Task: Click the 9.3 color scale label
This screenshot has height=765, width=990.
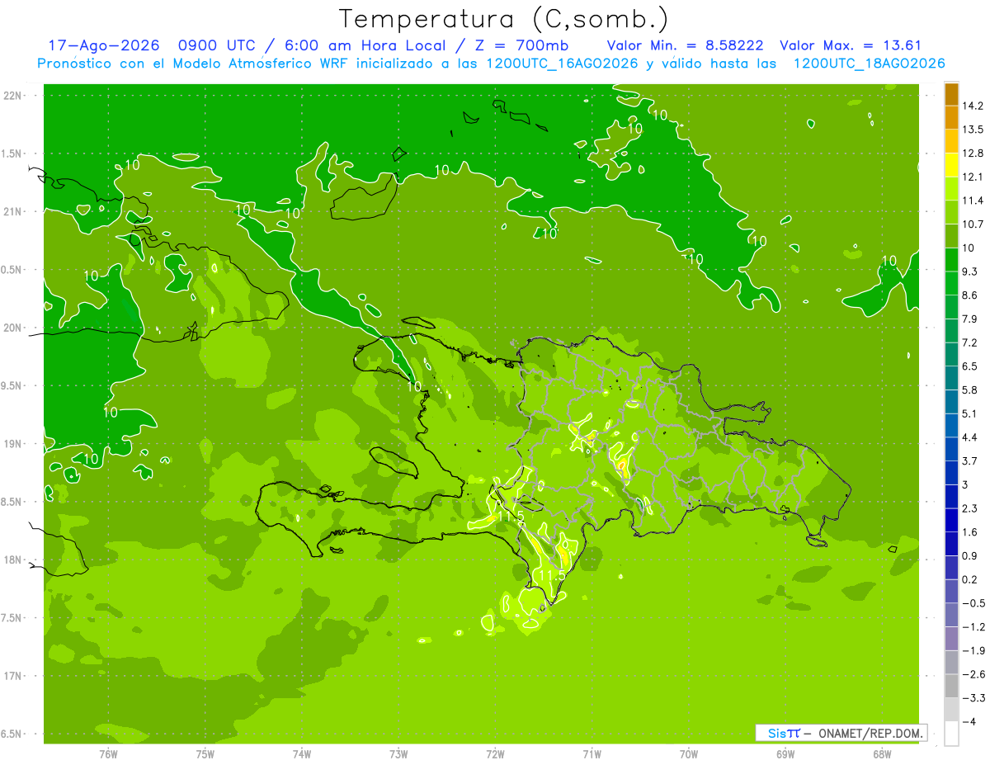Action: click(x=970, y=272)
